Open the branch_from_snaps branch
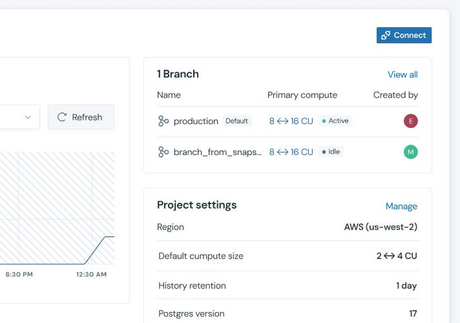Screen dimensions: 460x323 [x=218, y=152]
